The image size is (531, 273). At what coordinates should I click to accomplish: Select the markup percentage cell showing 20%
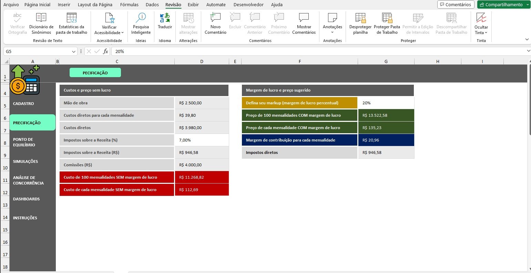[386, 103]
